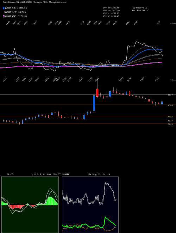Screen dimensions: 176x233
Task: Click the Pre C close price value
Action: pos(111,16)
